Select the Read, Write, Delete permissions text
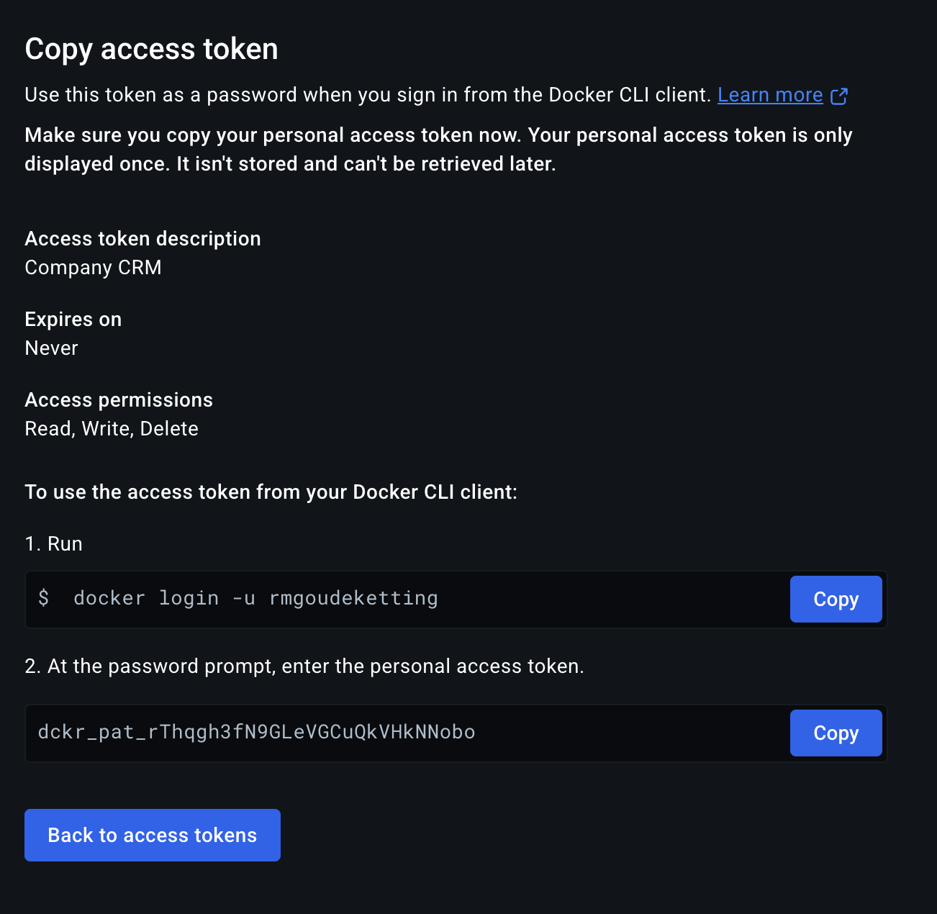The height and width of the screenshot is (914, 937). (x=112, y=428)
